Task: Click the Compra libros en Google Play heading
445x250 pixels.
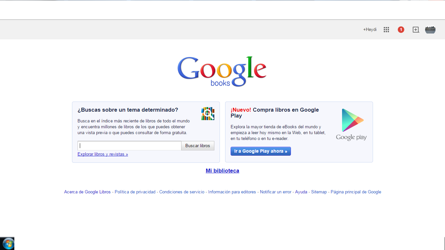Action: tap(275, 113)
